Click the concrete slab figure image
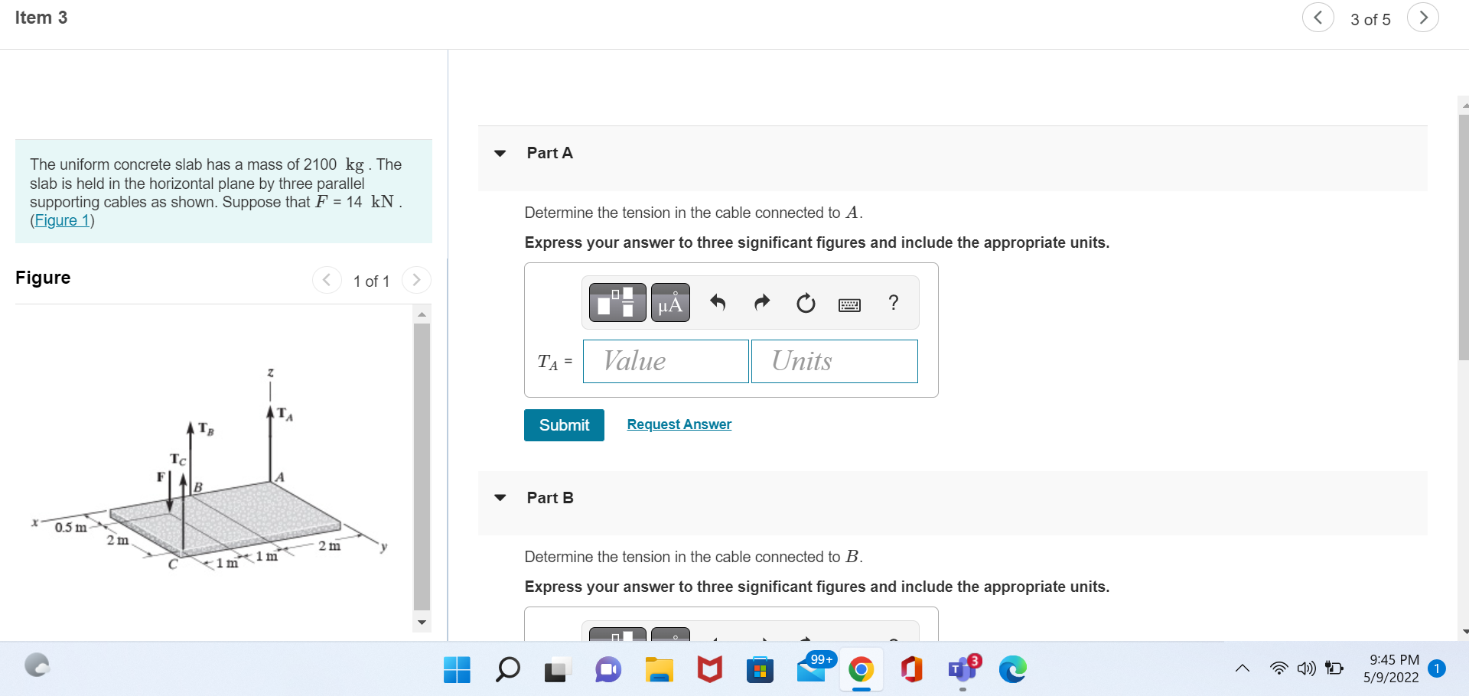Image resolution: width=1469 pixels, height=696 pixels. coord(210,470)
